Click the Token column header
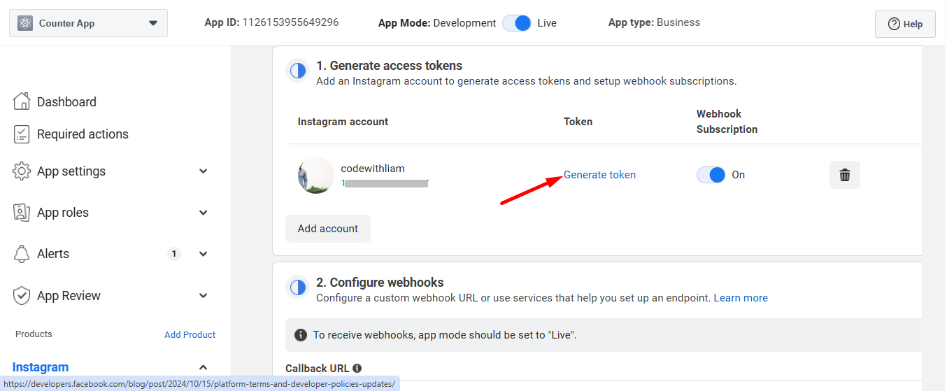The width and height of the screenshot is (947, 391). tap(578, 122)
